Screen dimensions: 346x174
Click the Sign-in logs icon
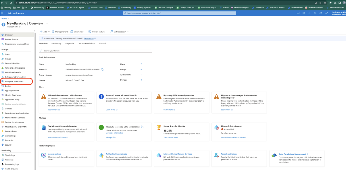pos(3,155)
